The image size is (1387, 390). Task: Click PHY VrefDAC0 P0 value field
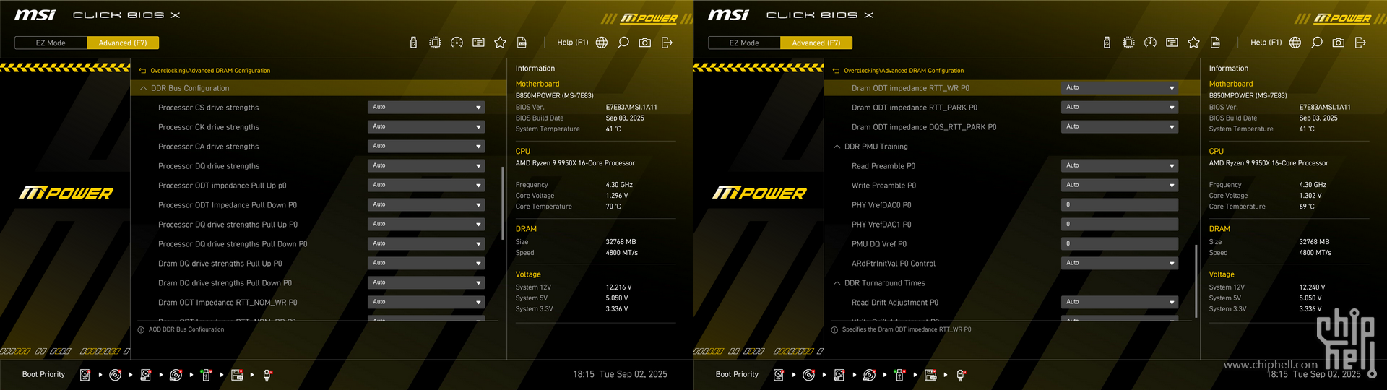pyautogui.click(x=1120, y=205)
